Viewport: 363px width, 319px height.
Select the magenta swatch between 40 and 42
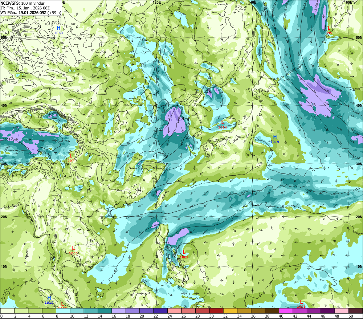point(286,311)
